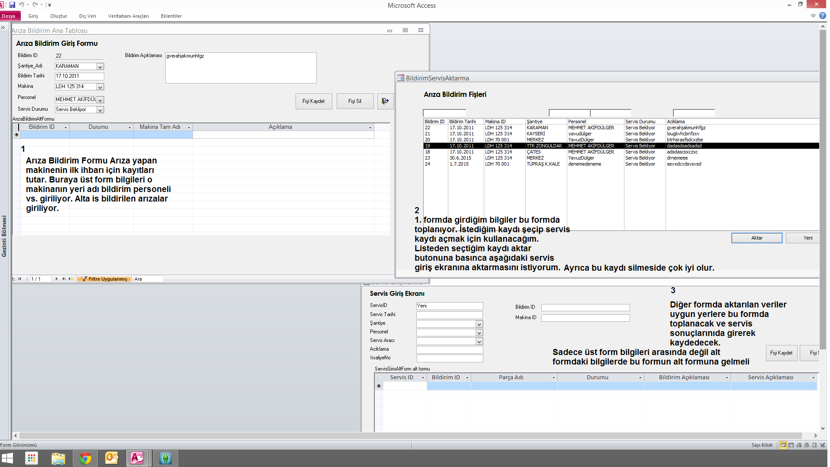
Task: Click the Fişi Kaydet button in Arıza form
Action: [313, 101]
